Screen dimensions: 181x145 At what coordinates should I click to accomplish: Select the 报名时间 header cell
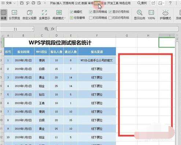coord(23,52)
